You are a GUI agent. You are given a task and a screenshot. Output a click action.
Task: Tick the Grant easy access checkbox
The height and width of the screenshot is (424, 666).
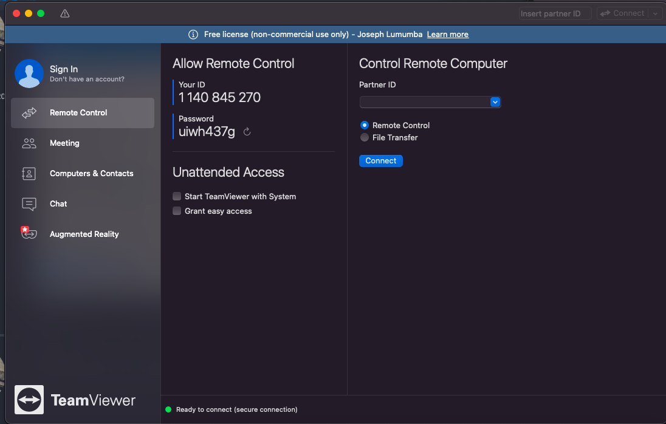[x=177, y=211]
